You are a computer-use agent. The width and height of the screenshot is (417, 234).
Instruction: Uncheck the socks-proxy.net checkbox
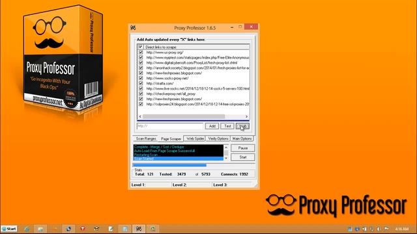pyautogui.click(x=141, y=78)
